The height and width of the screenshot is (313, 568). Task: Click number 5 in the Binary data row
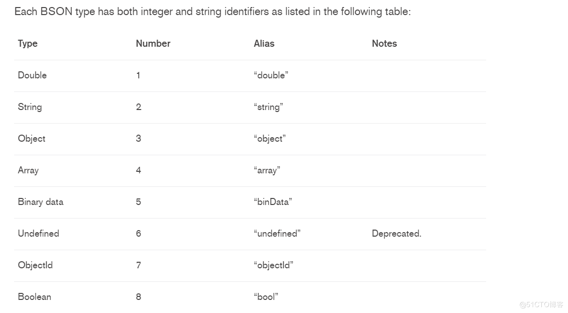[139, 202]
